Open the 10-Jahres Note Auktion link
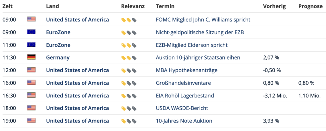326x131 pixels. [184, 121]
